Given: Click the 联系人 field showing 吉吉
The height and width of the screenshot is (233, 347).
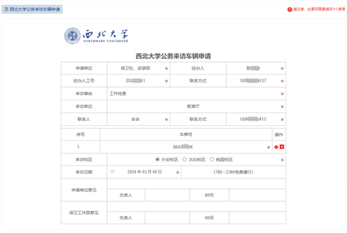Looking at the screenshot, I should pyautogui.click(x=135, y=119).
